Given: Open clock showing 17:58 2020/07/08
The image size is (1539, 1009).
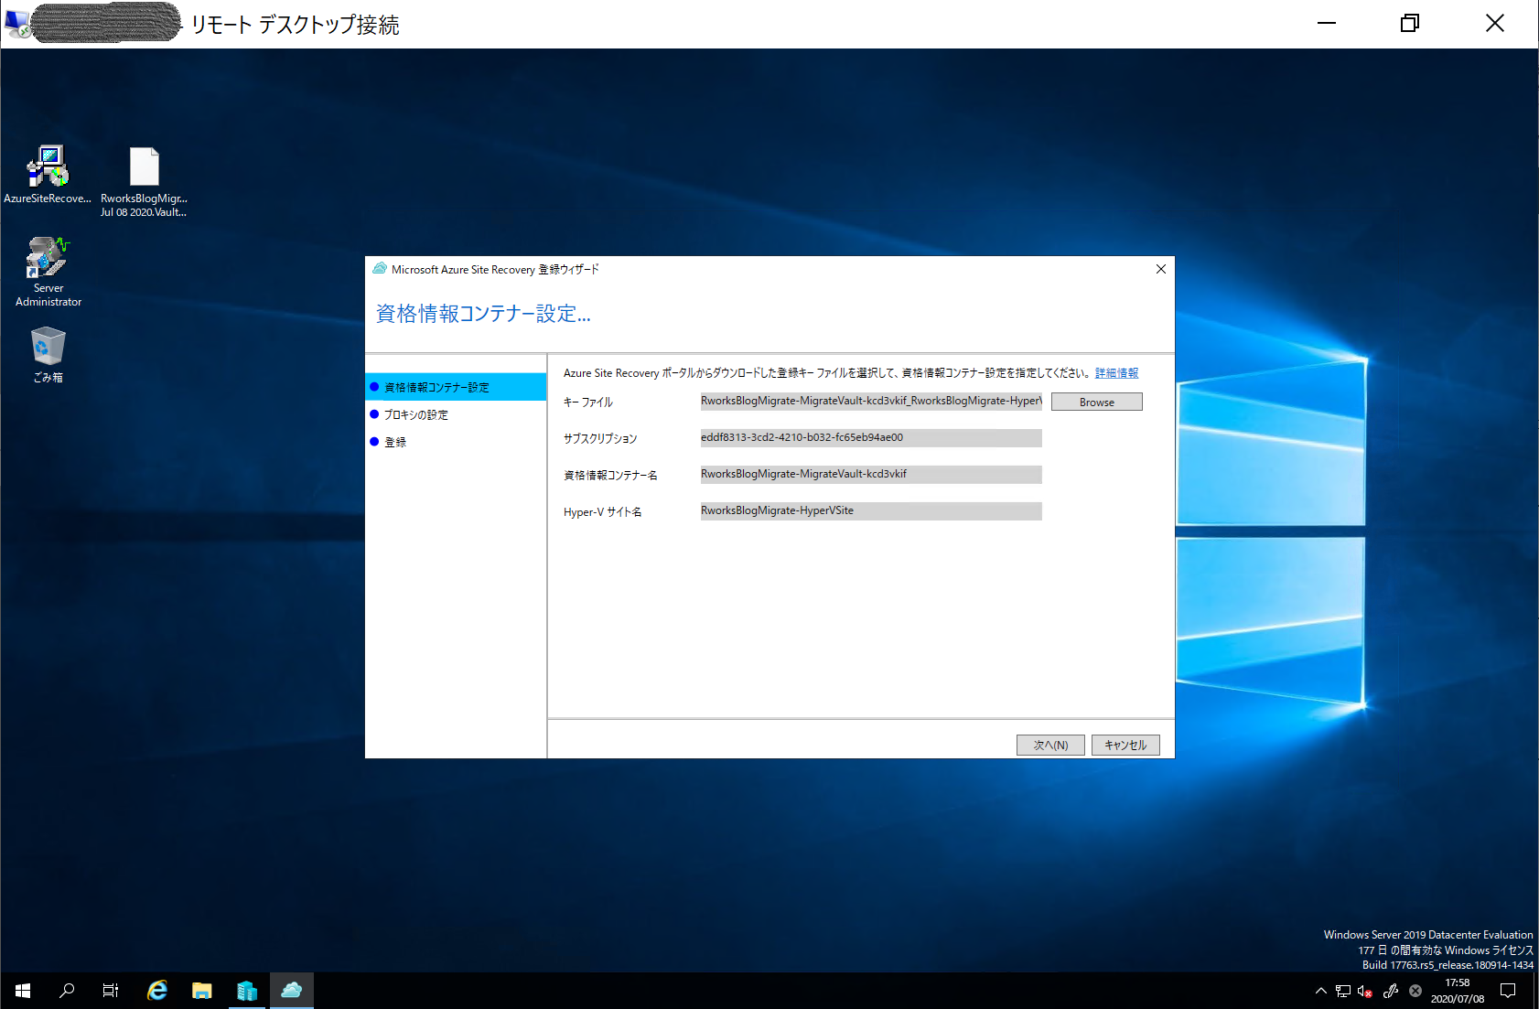Looking at the screenshot, I should click(x=1458, y=991).
